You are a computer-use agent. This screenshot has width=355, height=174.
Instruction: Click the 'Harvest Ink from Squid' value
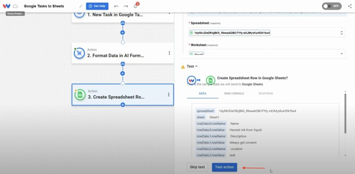click(x=245, y=130)
